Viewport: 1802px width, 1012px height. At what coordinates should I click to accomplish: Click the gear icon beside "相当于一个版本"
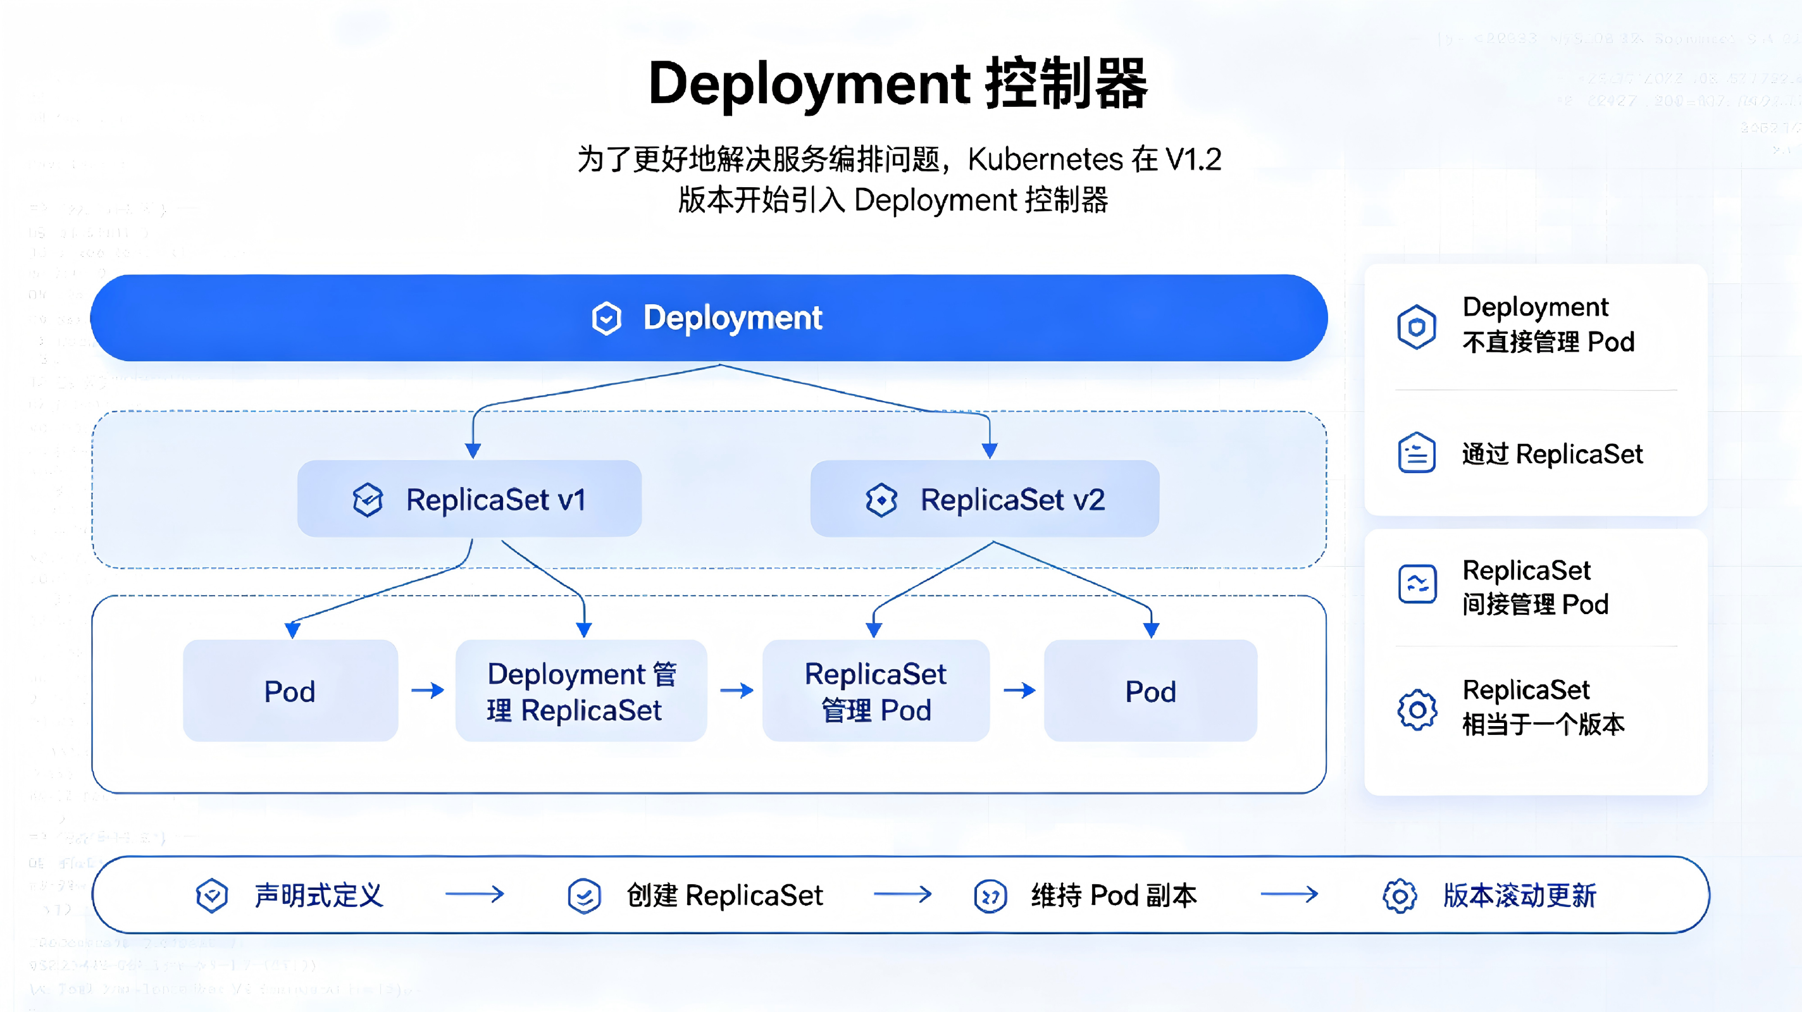pos(1417,710)
